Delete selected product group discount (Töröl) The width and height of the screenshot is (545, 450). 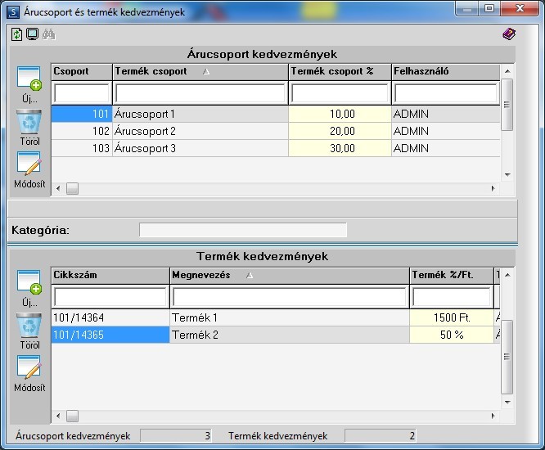pyautogui.click(x=29, y=128)
